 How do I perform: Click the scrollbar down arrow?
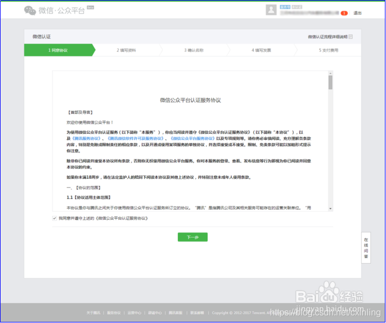pyautogui.click(x=330, y=209)
